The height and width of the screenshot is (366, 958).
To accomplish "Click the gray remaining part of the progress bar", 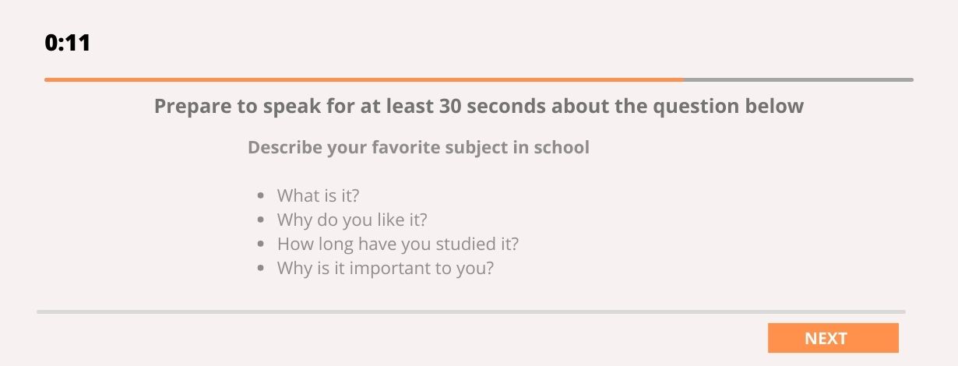I will click(798, 79).
